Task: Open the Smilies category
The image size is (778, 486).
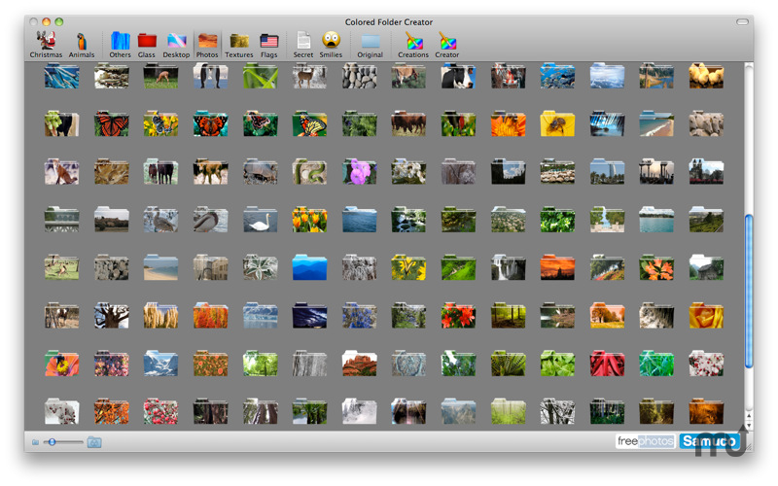Action: click(331, 45)
